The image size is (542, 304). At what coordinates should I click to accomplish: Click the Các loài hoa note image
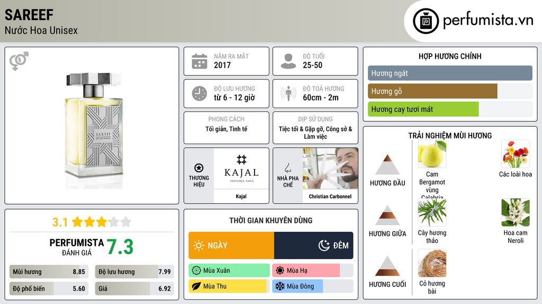coord(516,154)
